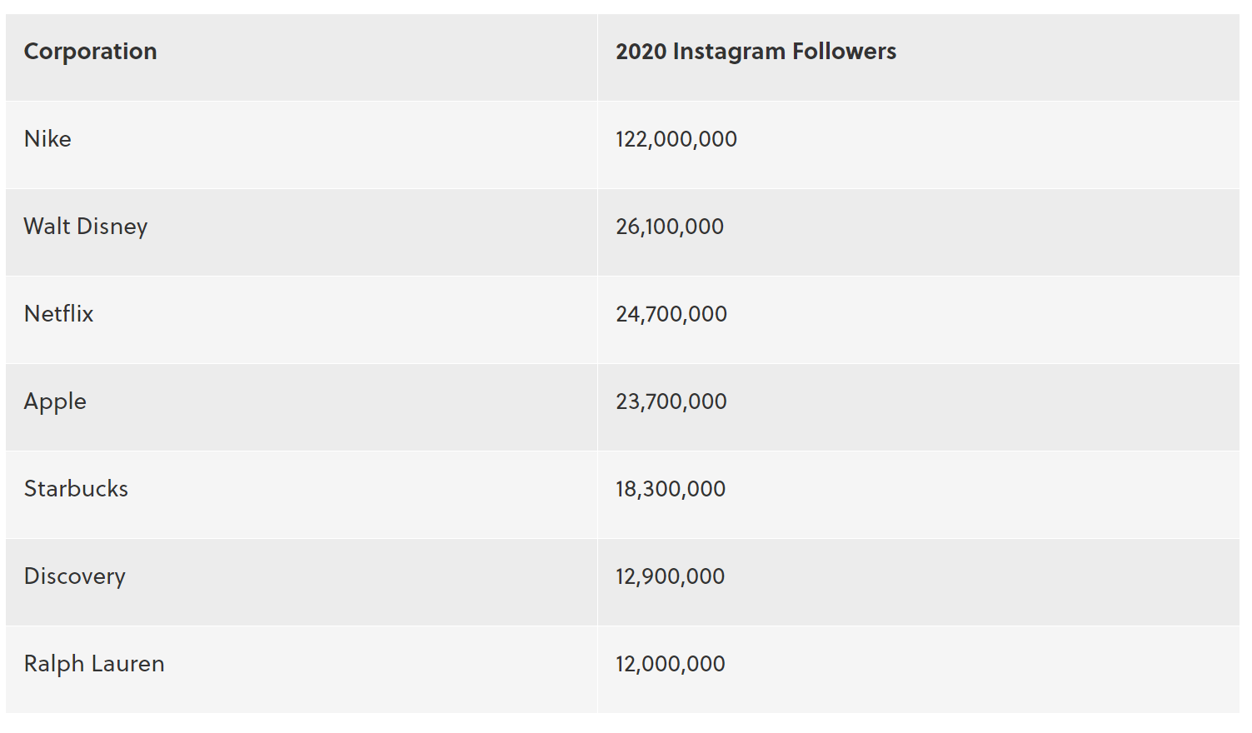Select the Ralph Lauren cell
The image size is (1252, 733).
pyautogui.click(x=94, y=664)
